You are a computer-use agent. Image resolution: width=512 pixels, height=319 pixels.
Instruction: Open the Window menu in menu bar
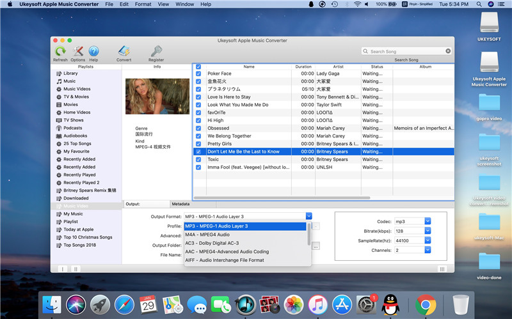pyautogui.click(x=184, y=4)
